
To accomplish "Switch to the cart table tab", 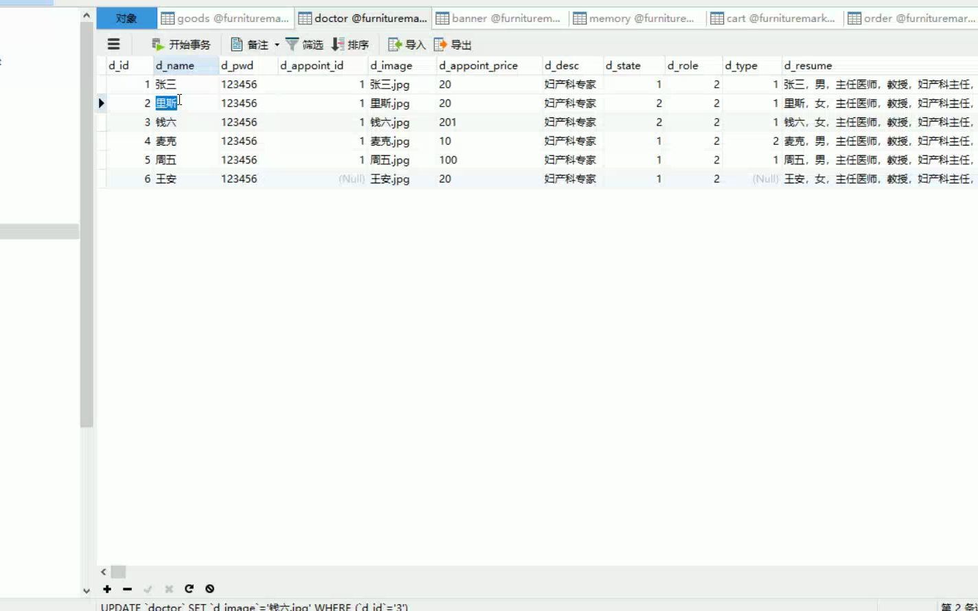I will (775, 19).
